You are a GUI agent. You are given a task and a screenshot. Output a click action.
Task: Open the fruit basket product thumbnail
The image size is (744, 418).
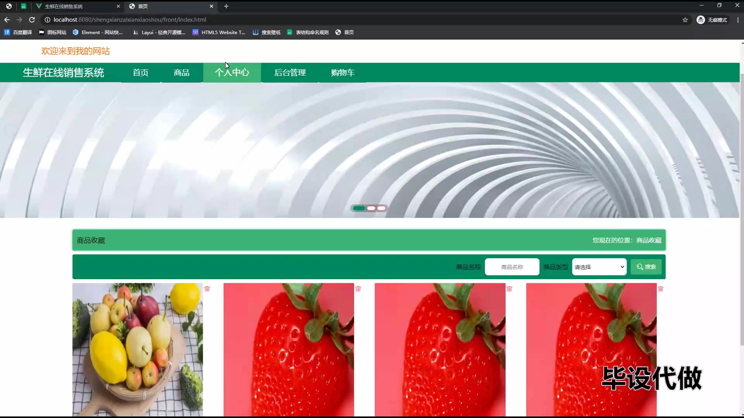(x=138, y=350)
